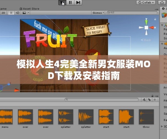The width and height of the screenshot is (167, 139).
Task: Select the menu audio clip thumbnail
Action: 6,117
